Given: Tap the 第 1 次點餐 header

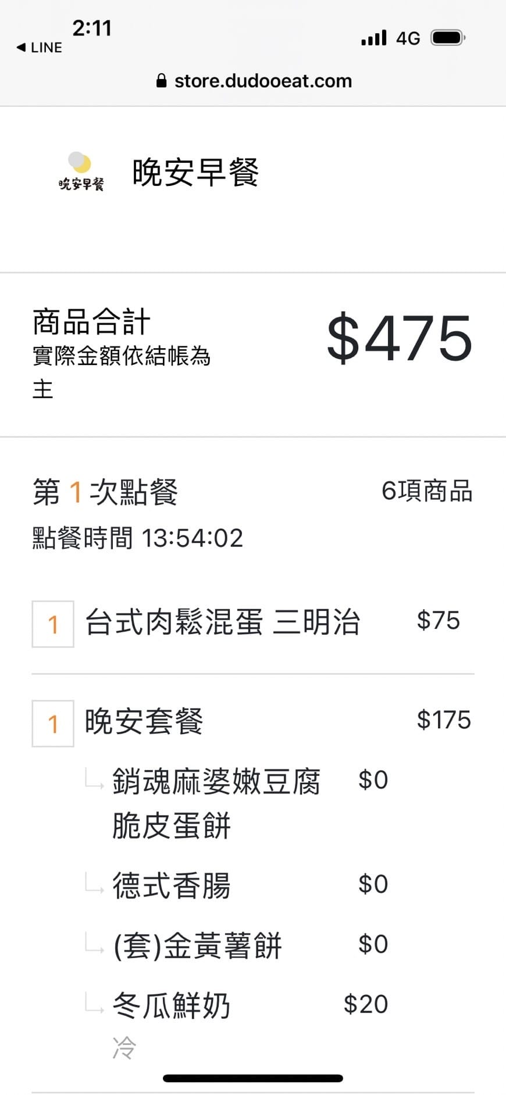Looking at the screenshot, I should [x=105, y=492].
